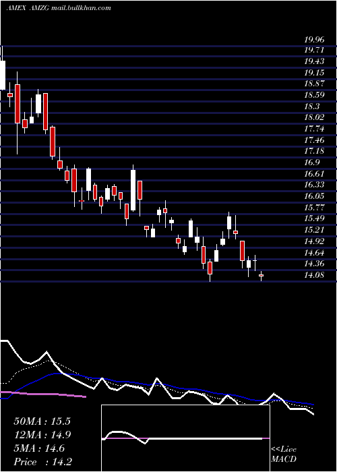
Task: Click the 15.21 price axis label
Action: click(315, 230)
